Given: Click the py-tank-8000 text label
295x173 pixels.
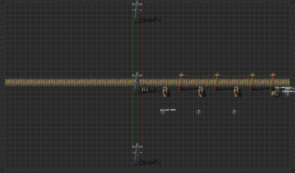Looking at the screenshot, I should point(168,110).
